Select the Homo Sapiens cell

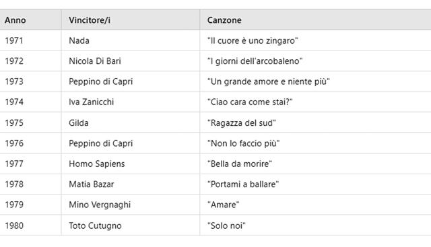[x=97, y=164]
